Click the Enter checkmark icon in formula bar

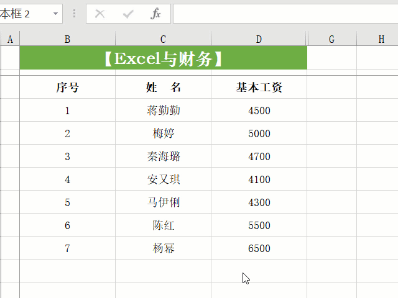point(128,14)
